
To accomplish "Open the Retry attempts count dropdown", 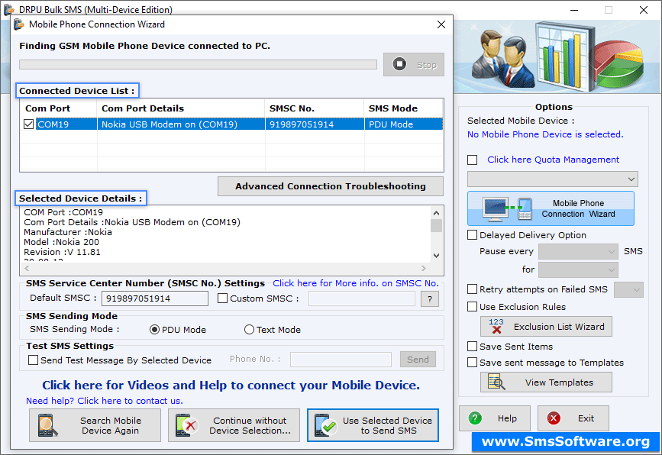I will pos(628,289).
